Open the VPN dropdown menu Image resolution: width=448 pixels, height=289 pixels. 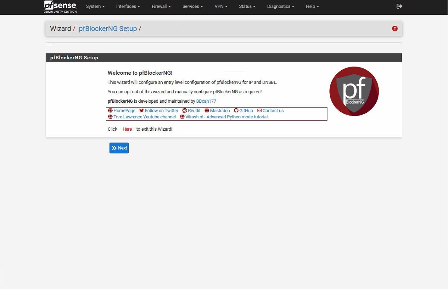coord(221,6)
